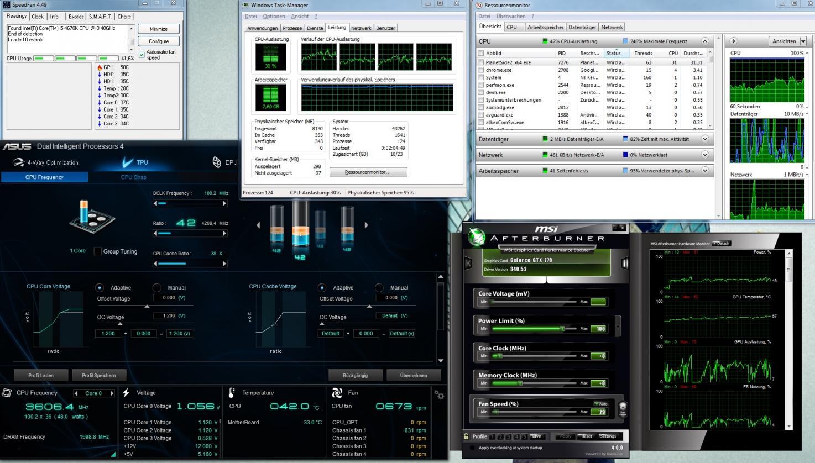
Task: Select Manual for CPU Core Voltage
Action: pyautogui.click(x=157, y=288)
